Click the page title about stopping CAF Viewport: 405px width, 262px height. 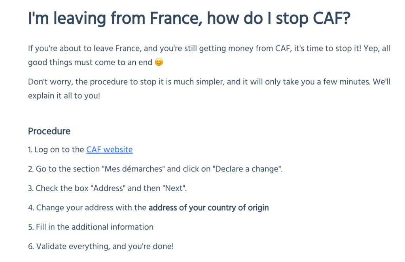(x=189, y=18)
